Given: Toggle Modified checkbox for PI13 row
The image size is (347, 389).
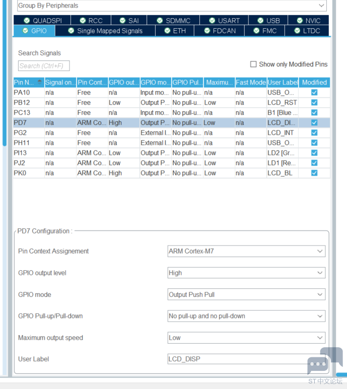Looking at the screenshot, I should click(314, 153).
